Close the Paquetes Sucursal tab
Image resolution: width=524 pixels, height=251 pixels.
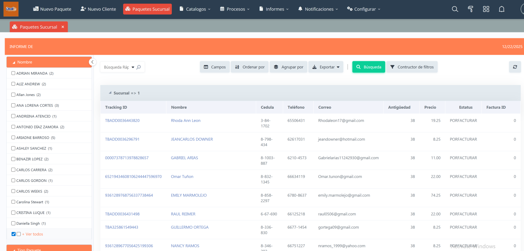[63, 27]
